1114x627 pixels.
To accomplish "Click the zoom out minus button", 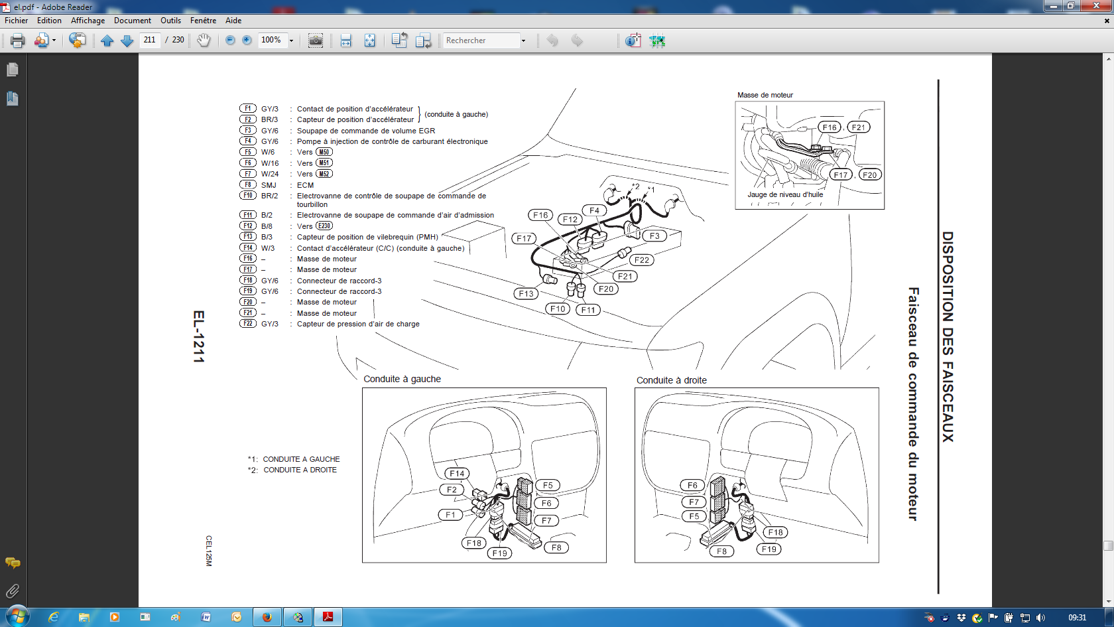I will click(x=230, y=40).
